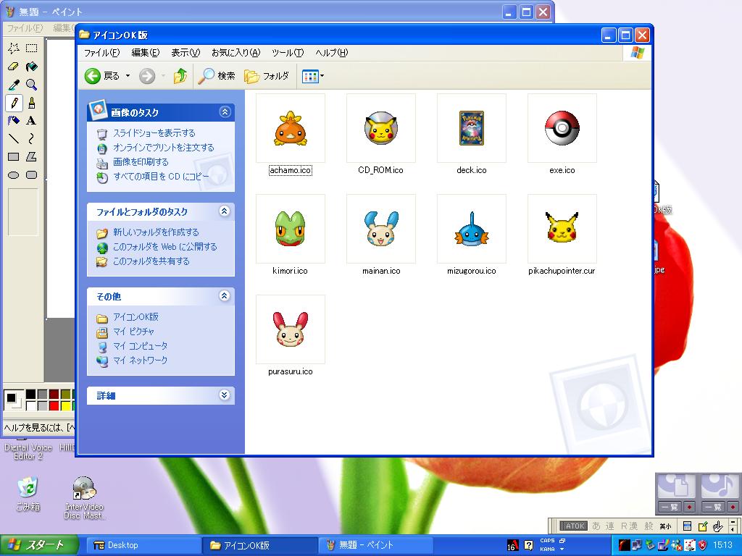This screenshot has height=556, width=742.
Task: Click オンラインでプリントを注文する link
Action: [x=163, y=148]
